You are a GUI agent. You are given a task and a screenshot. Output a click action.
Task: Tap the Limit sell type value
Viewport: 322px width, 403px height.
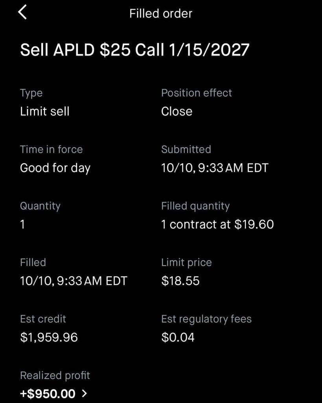coord(45,111)
